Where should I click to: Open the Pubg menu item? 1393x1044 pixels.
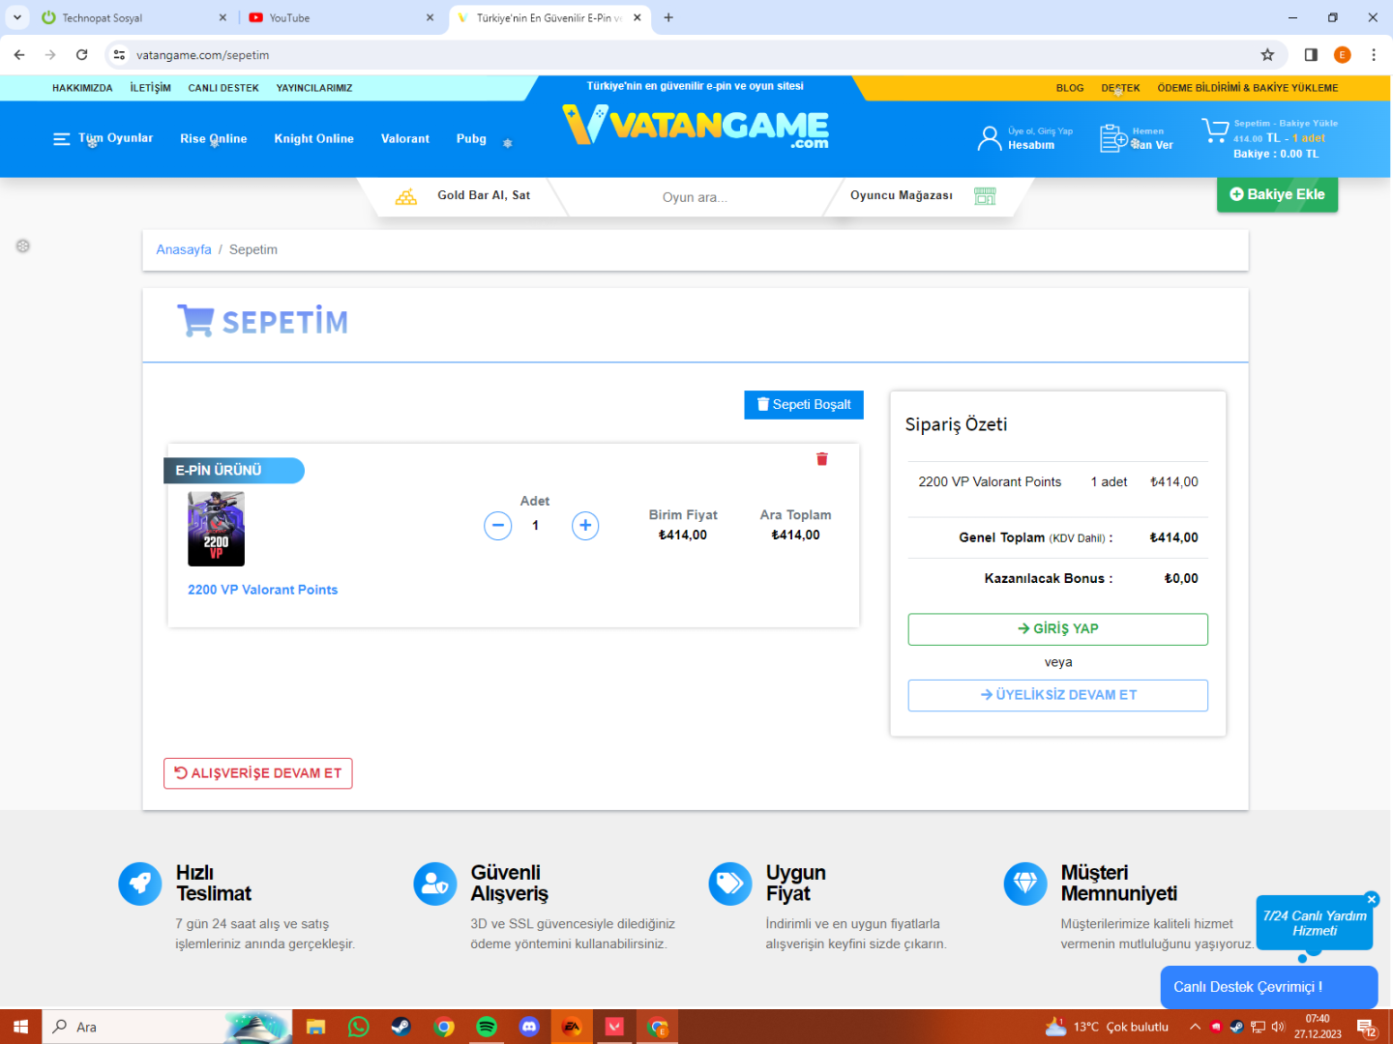click(471, 139)
